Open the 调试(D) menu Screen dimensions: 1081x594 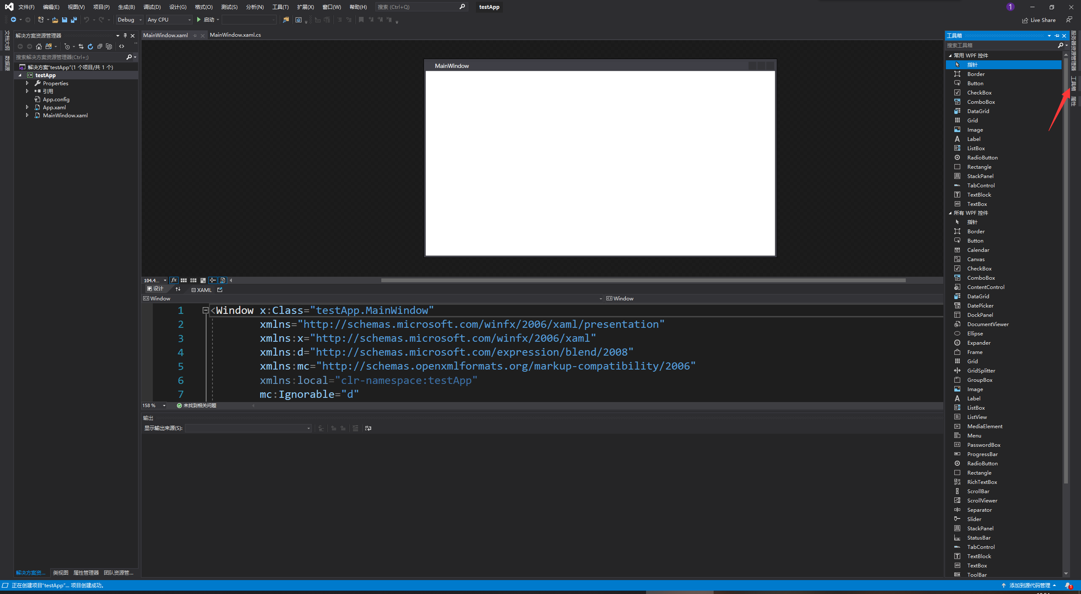pos(152,7)
